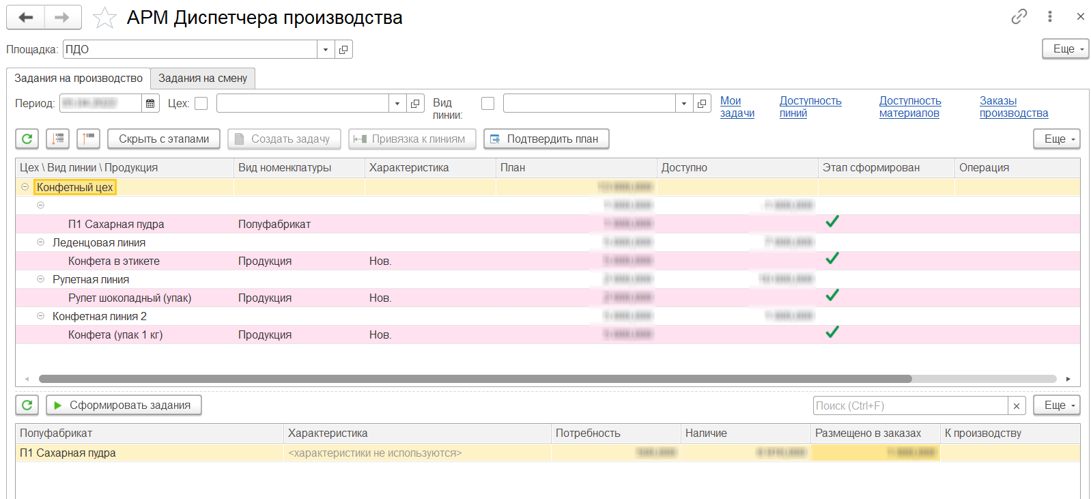Viewport: 1091px width, 499px height.
Task: Clear the search field with X button
Action: tap(1016, 405)
